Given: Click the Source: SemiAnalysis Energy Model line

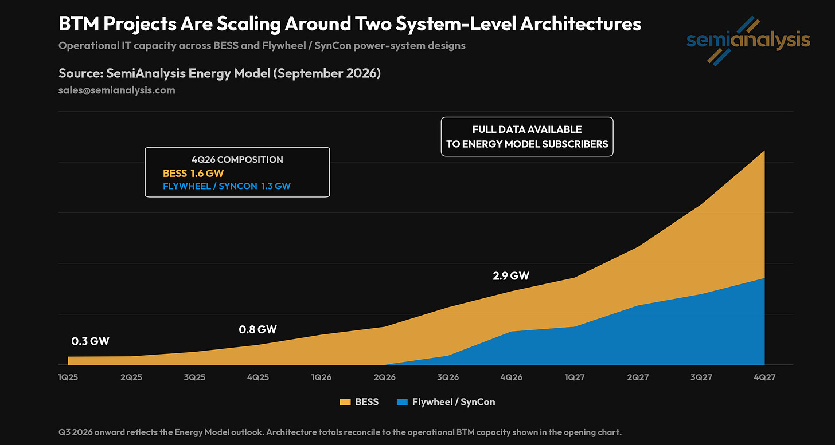Looking at the screenshot, I should pos(220,73).
